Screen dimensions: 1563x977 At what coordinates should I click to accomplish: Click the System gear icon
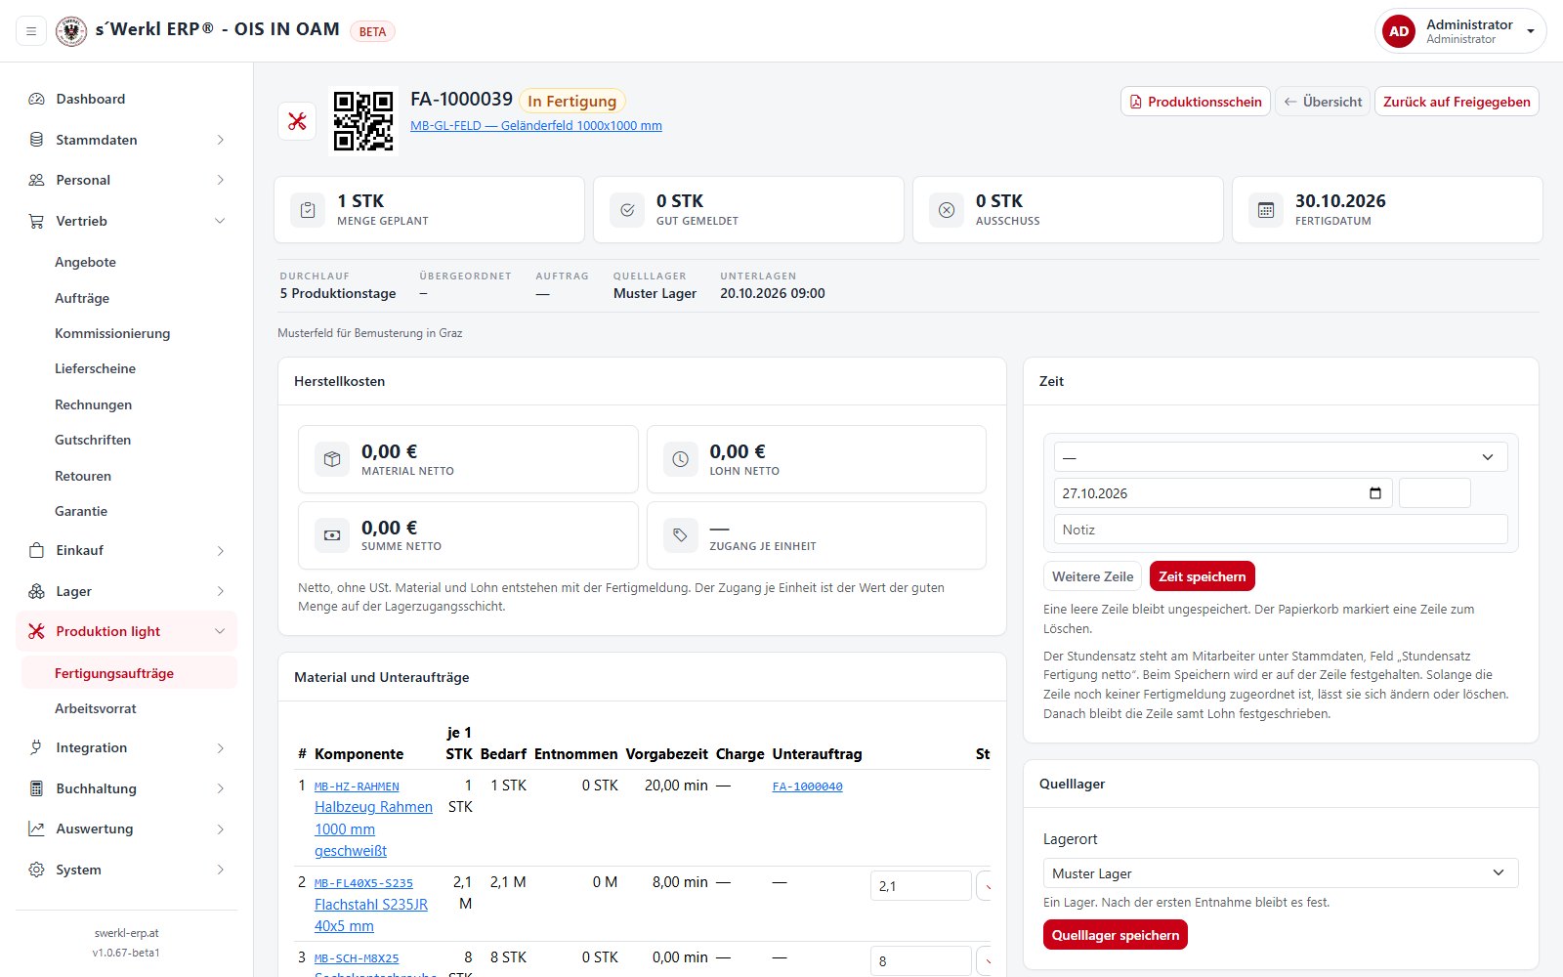tap(36, 870)
